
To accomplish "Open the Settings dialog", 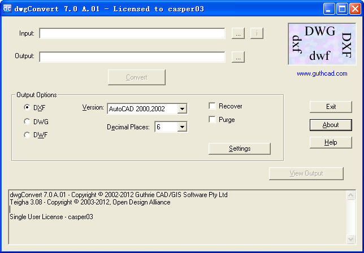I will point(240,149).
